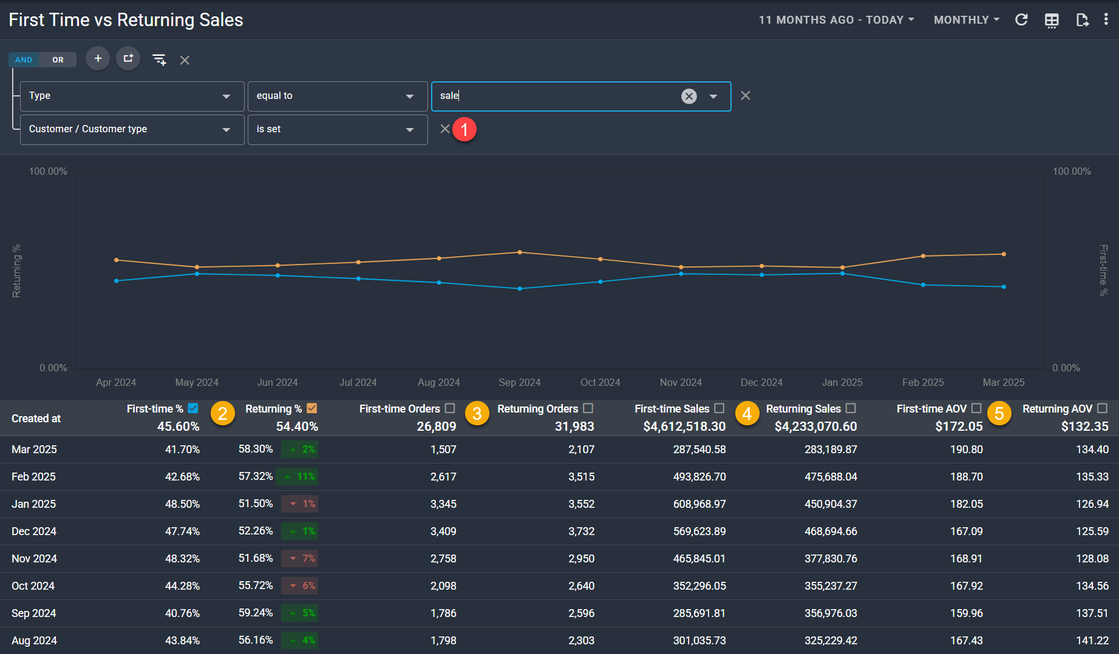Expand the Customer / Customer type field dropdown
Viewport: 1119px width, 654px height.
click(x=132, y=130)
